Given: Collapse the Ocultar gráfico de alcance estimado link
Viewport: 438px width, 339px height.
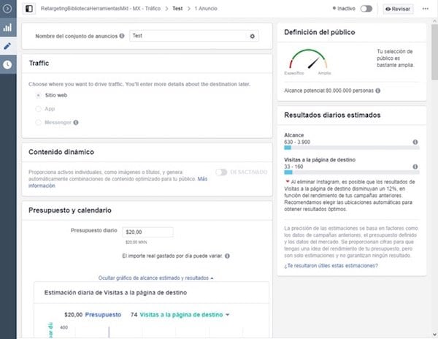Looking at the screenshot, I should pyautogui.click(x=155, y=278).
